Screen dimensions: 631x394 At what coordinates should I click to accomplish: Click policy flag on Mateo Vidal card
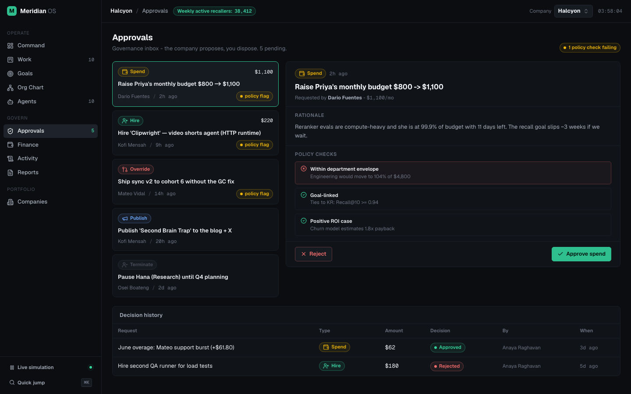pos(255,194)
